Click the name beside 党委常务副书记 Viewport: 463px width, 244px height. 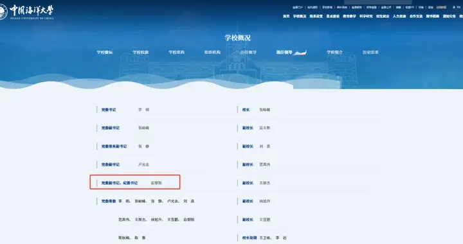click(144, 146)
